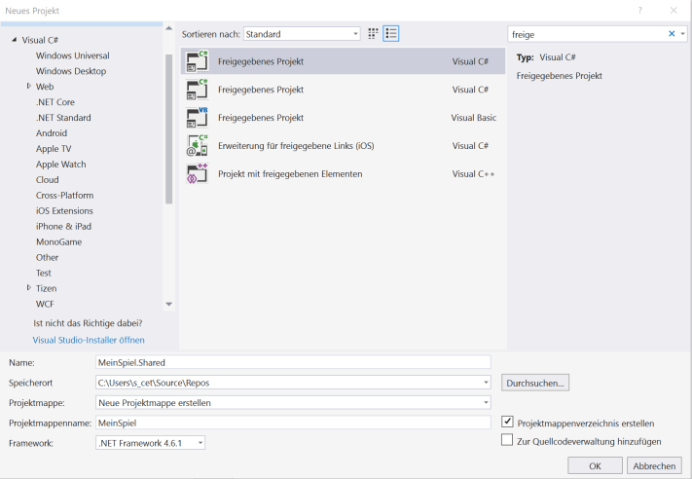Switch to list view layout
The height and width of the screenshot is (479, 692).
point(391,34)
